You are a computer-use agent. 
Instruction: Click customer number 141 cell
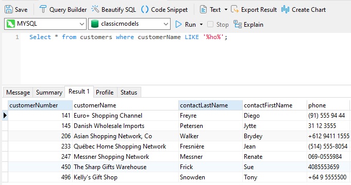click(40, 116)
